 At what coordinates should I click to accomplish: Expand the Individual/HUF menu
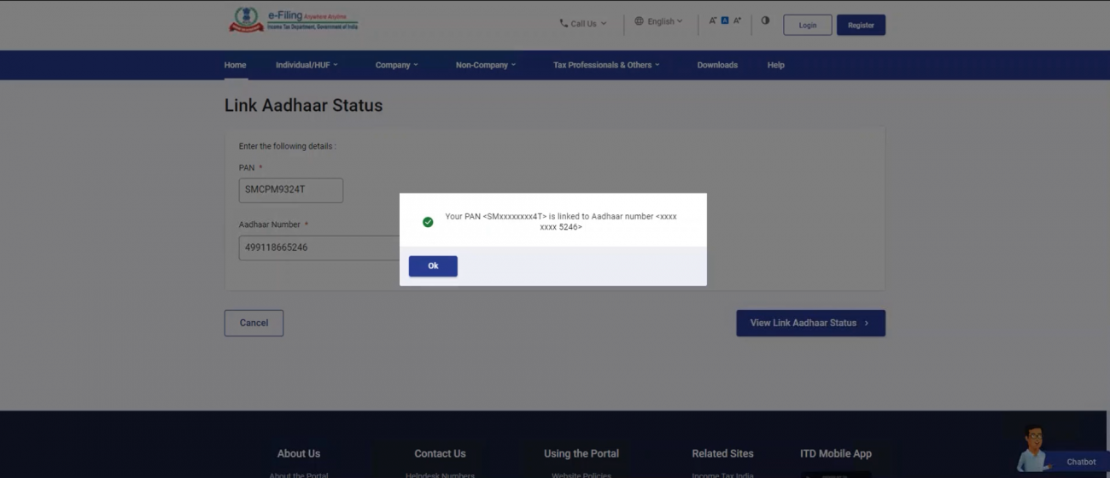(x=307, y=65)
